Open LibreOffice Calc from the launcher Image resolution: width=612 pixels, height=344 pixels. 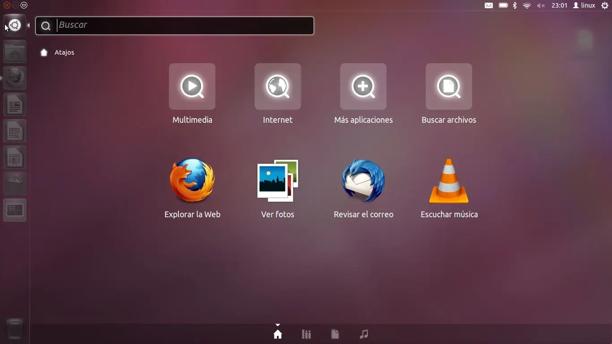coord(15,131)
